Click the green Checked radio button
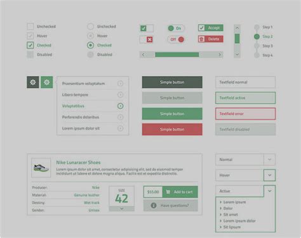The image size is (301, 238). click(90, 45)
